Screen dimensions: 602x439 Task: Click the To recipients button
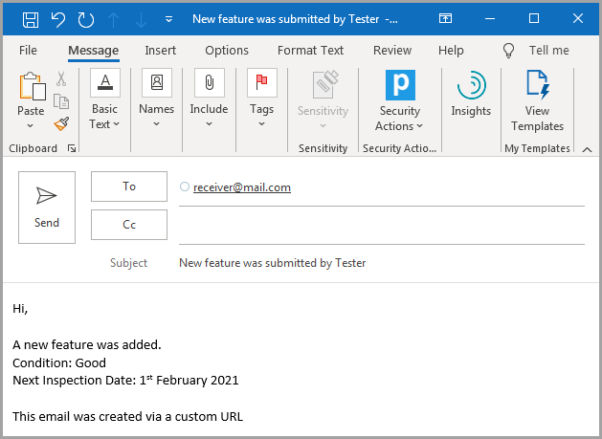pyautogui.click(x=129, y=187)
